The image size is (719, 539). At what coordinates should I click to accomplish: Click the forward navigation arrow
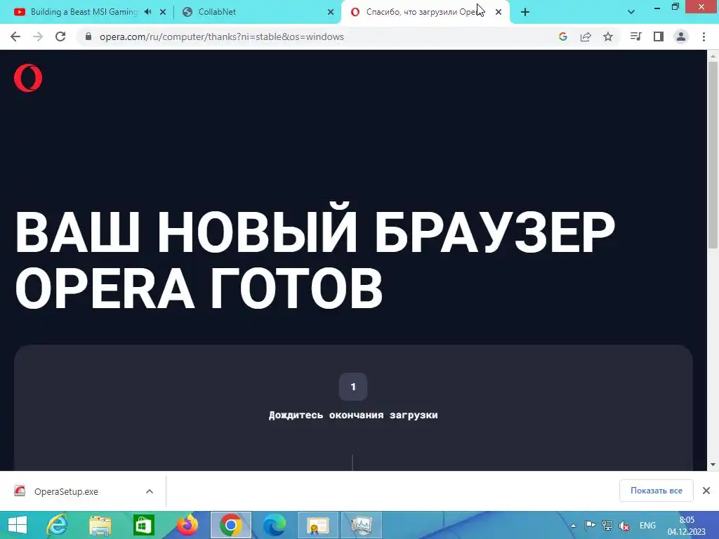coord(38,36)
